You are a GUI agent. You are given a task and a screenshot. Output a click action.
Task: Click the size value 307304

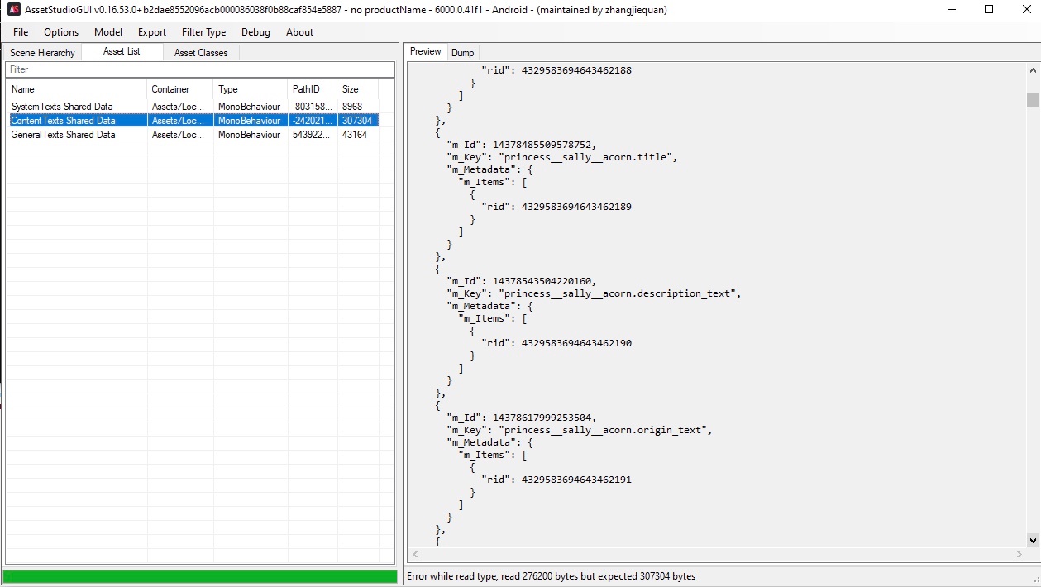click(357, 121)
